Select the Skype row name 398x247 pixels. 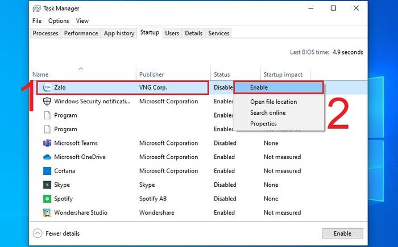click(62, 185)
